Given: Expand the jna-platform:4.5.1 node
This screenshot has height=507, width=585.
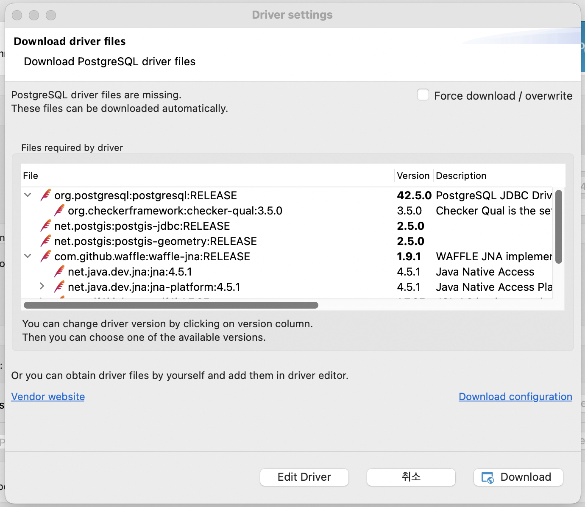Looking at the screenshot, I should (x=42, y=287).
